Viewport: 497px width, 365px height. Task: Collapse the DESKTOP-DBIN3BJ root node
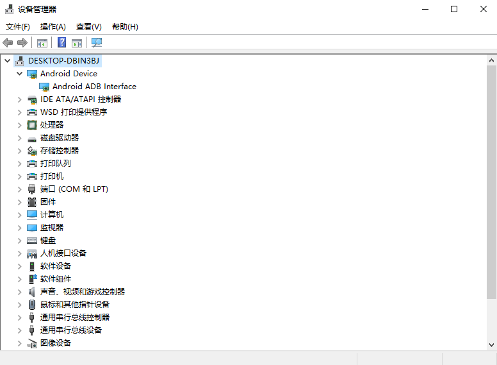8,61
